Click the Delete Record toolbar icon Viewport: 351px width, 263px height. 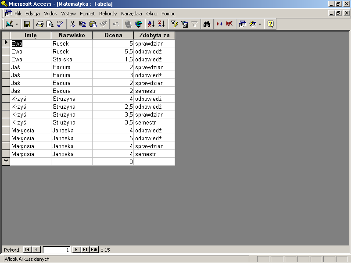[x=229, y=24]
